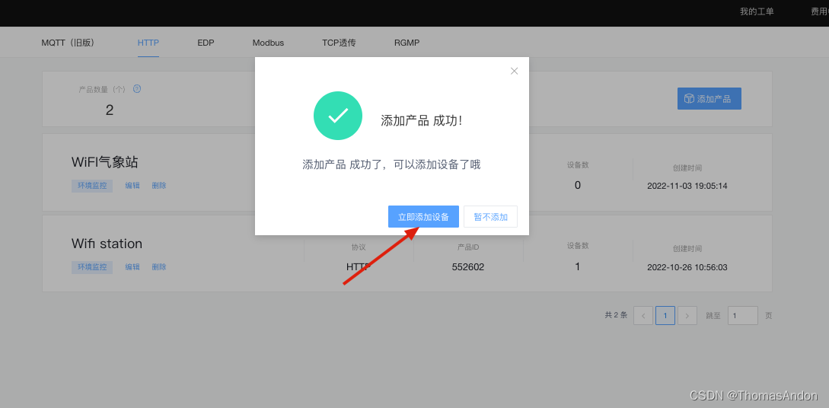Screen dimensions: 829x408
Task: Click 暂不添加 button
Action: coord(491,217)
